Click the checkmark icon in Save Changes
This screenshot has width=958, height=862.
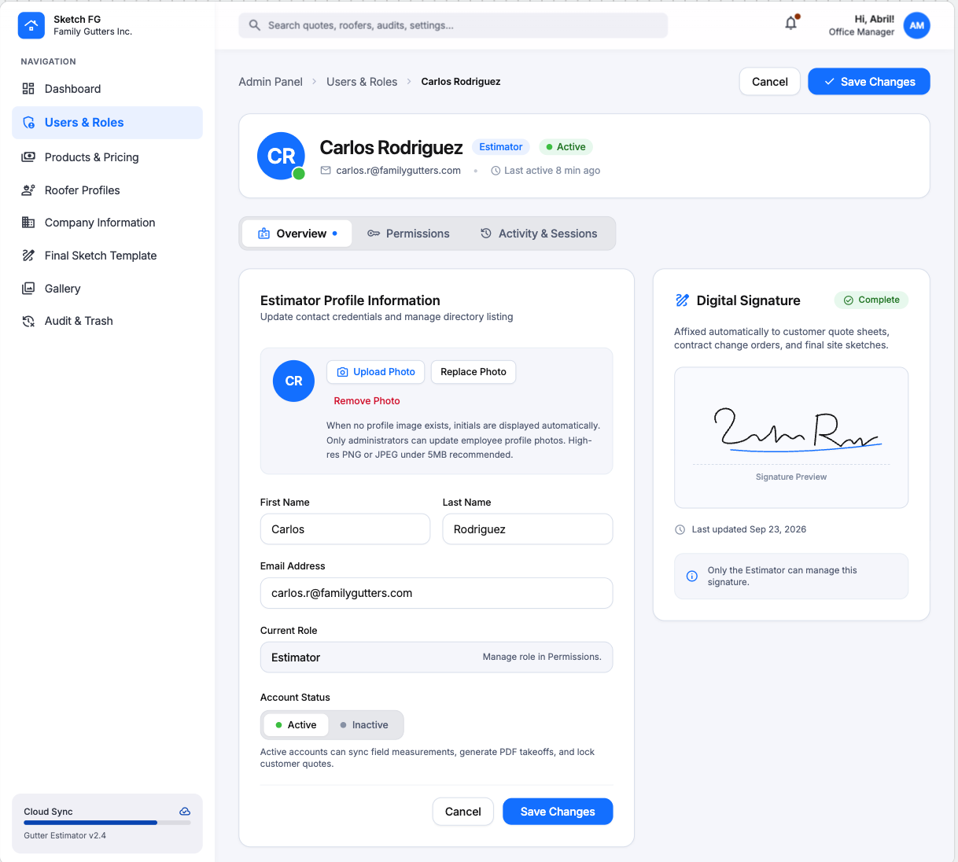coord(829,82)
